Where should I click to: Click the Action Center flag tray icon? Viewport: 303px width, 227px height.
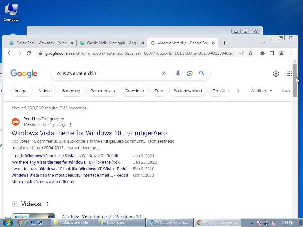pos(259,223)
